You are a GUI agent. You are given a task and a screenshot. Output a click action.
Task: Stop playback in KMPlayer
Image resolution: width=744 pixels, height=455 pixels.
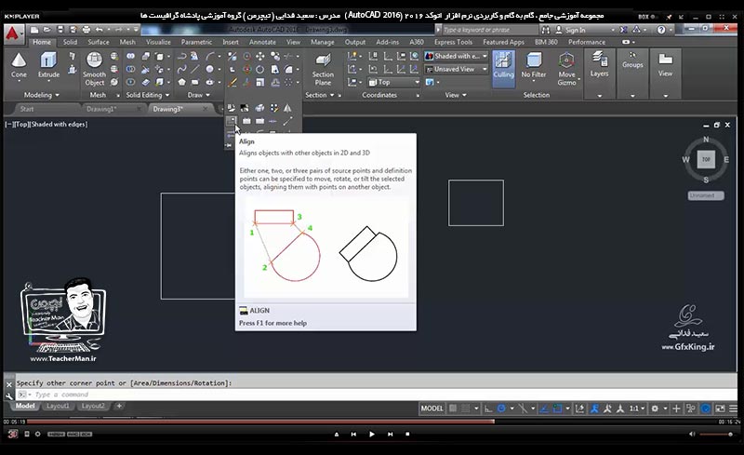tap(407, 435)
